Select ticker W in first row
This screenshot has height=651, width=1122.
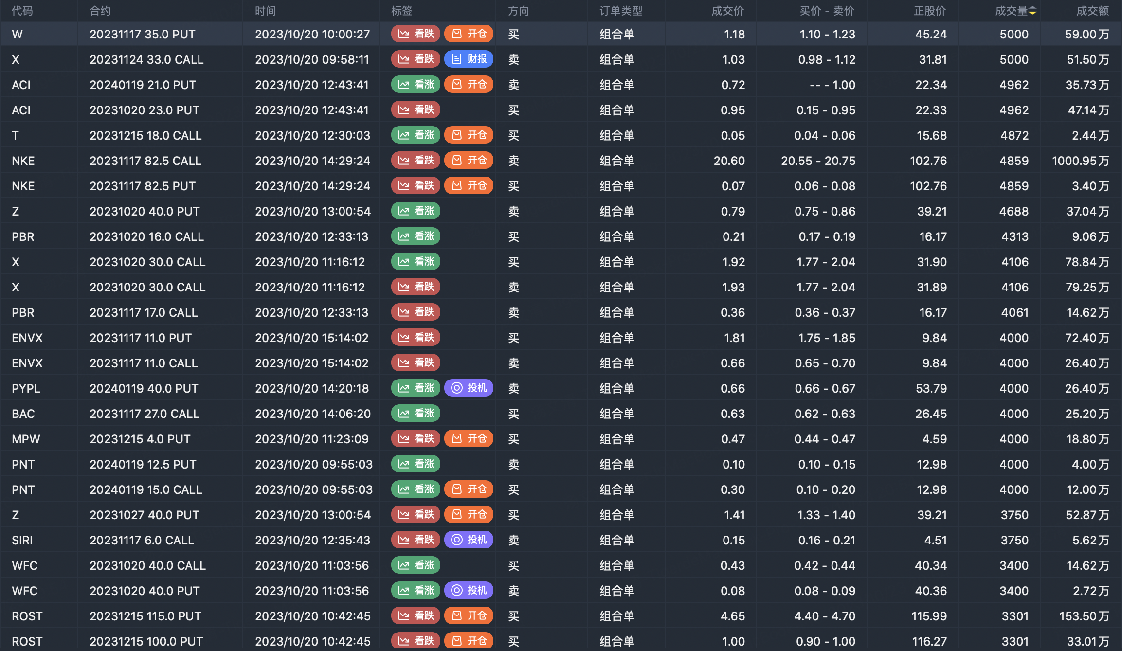(17, 34)
